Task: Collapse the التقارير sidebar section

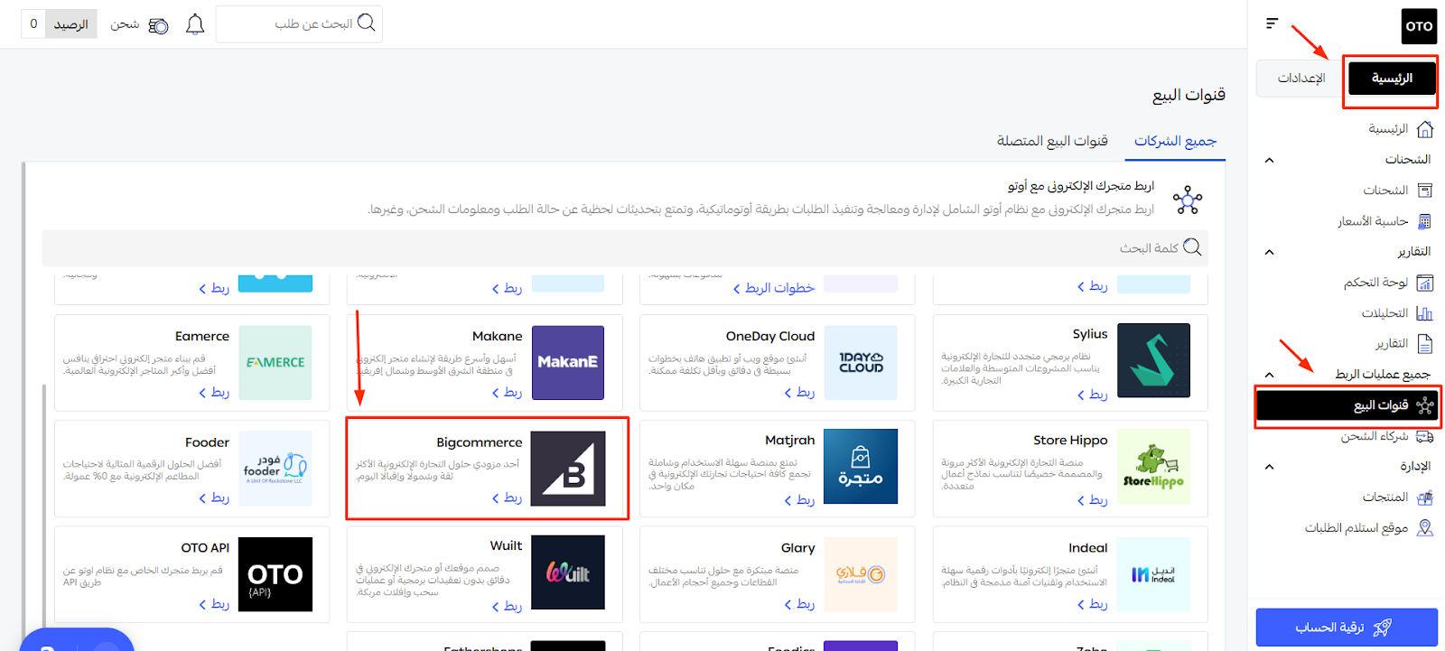Action: coord(1269,252)
